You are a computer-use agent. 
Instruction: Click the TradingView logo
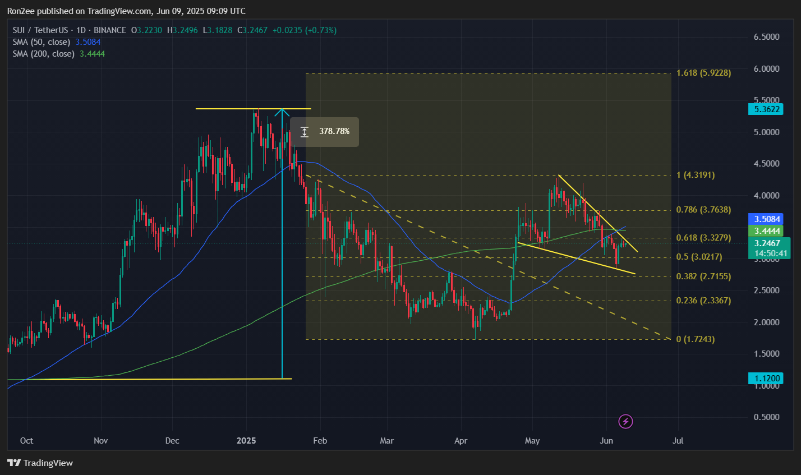point(40,463)
